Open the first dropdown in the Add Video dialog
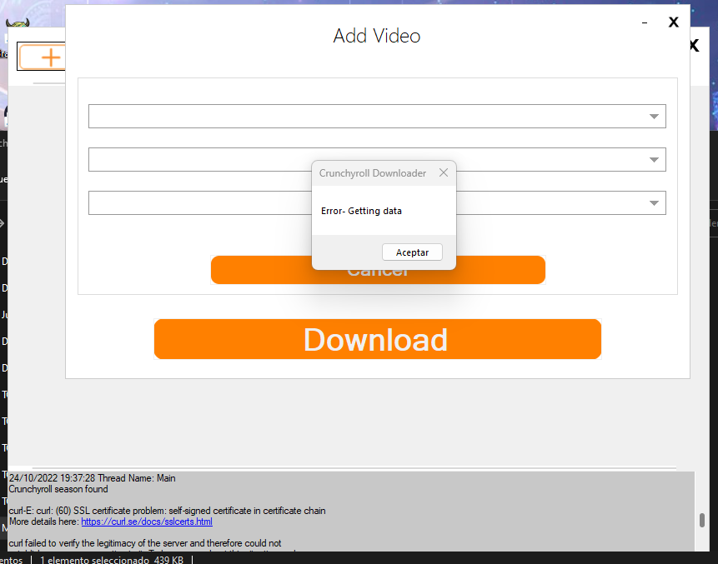Image resolution: width=718 pixels, height=564 pixels. coord(654,116)
